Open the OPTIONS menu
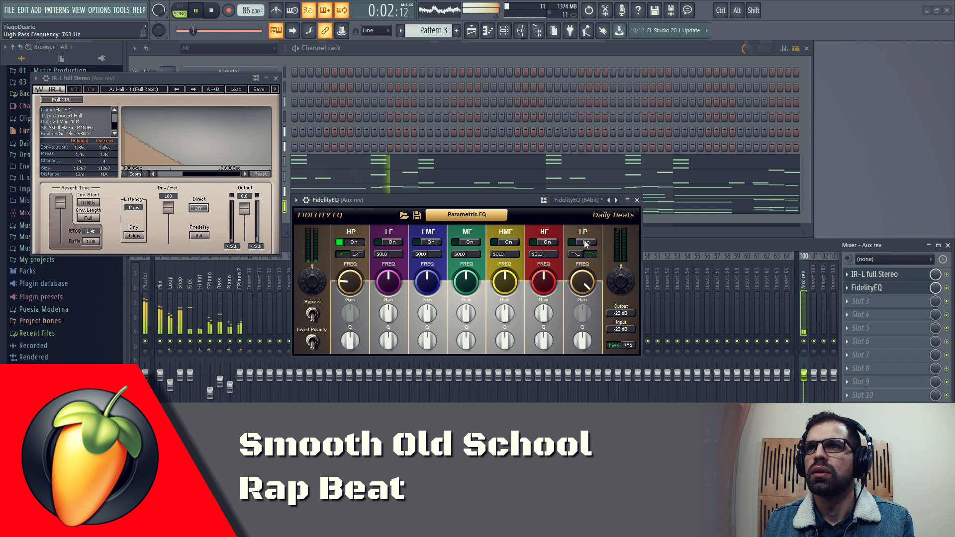 [x=99, y=10]
